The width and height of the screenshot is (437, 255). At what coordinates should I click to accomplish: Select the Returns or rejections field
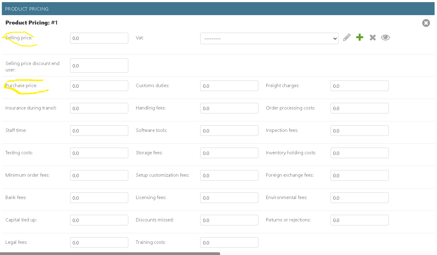pos(359,220)
